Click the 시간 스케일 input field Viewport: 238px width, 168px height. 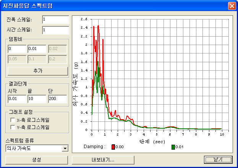[x=55, y=30]
